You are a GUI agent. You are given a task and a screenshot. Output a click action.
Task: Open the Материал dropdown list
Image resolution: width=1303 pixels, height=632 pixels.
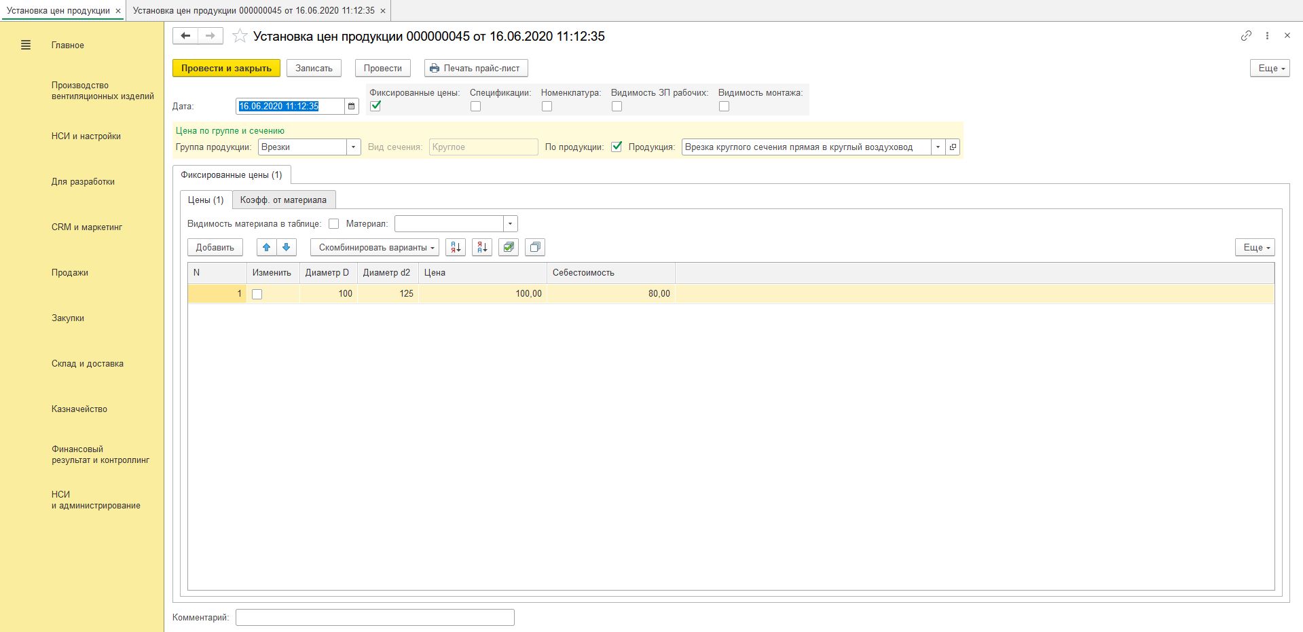coord(510,224)
